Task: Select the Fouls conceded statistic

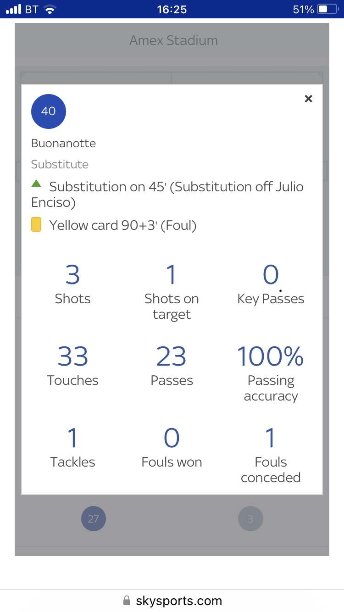Action: point(271,455)
